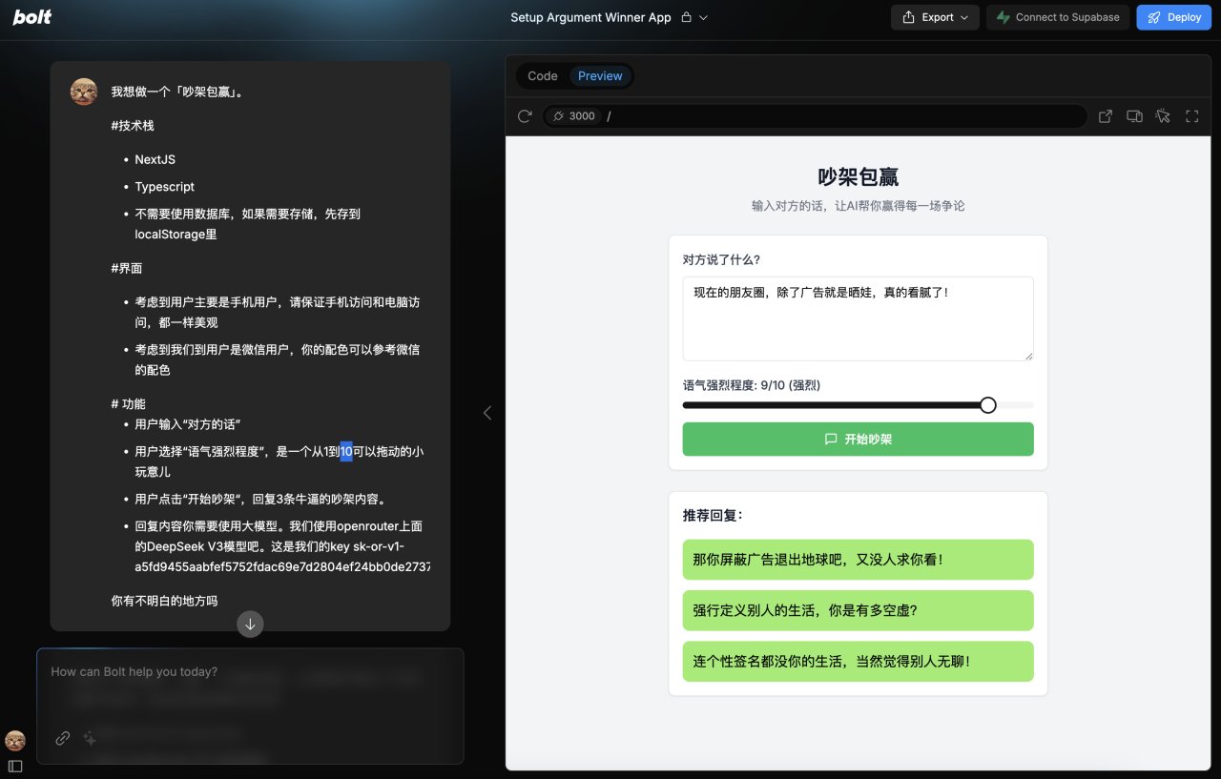Click the Deploy button
1221x779 pixels.
(x=1173, y=17)
